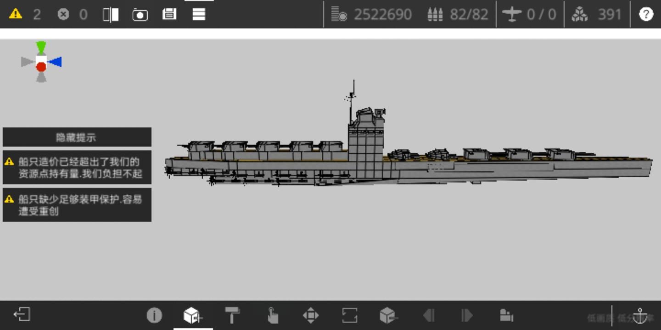Click the error count X icon
The width and height of the screenshot is (661, 330).
coord(63,14)
